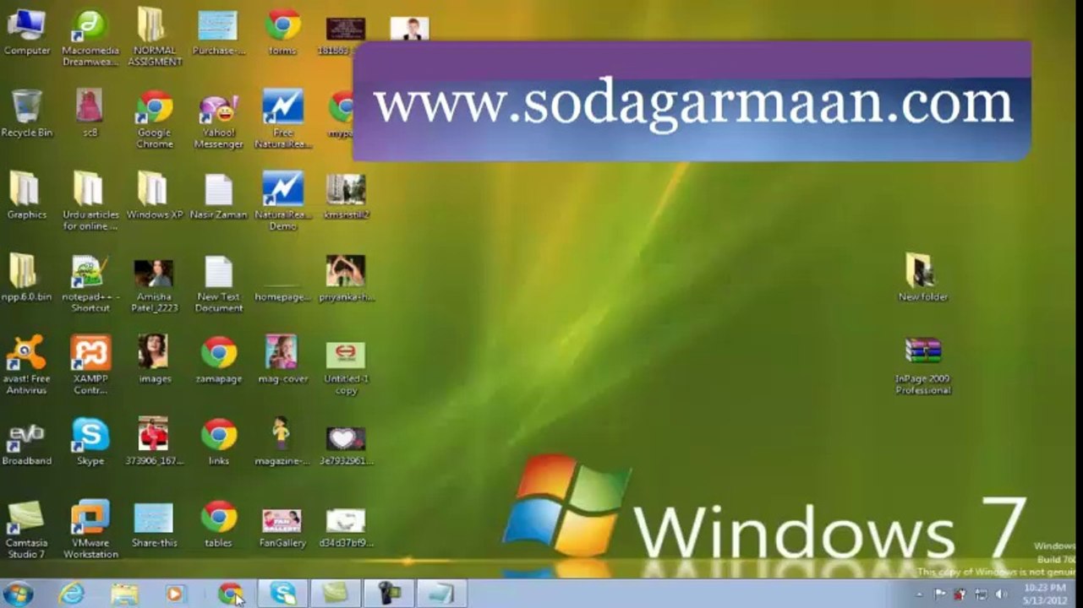Select the npp.6.0.bin folder
The height and width of the screenshot is (608, 1083).
coord(27,278)
